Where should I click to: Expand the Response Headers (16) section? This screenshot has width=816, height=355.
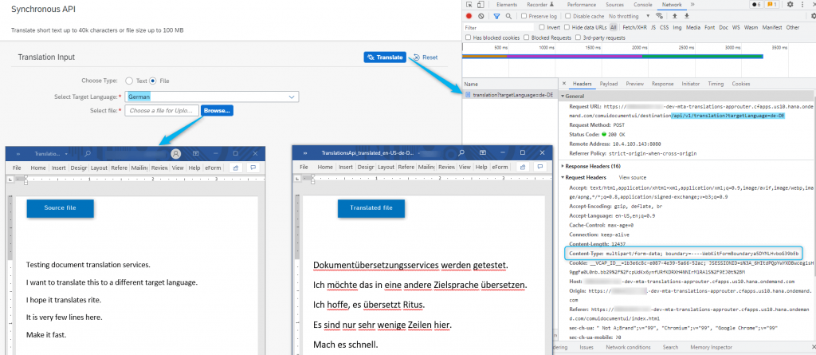click(x=563, y=166)
